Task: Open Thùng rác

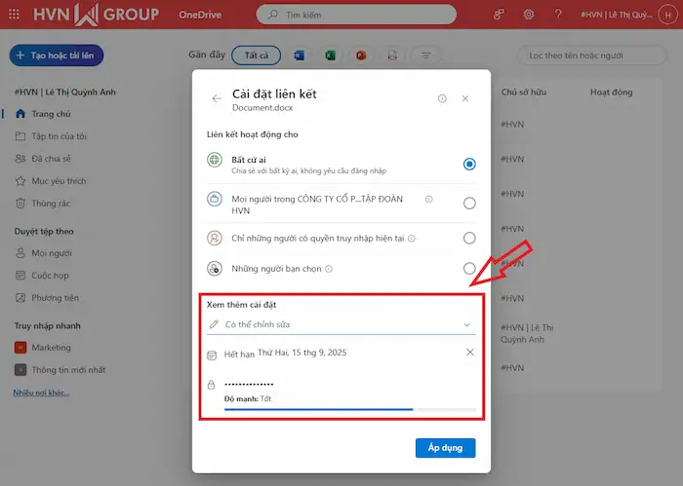Action: coord(51,204)
